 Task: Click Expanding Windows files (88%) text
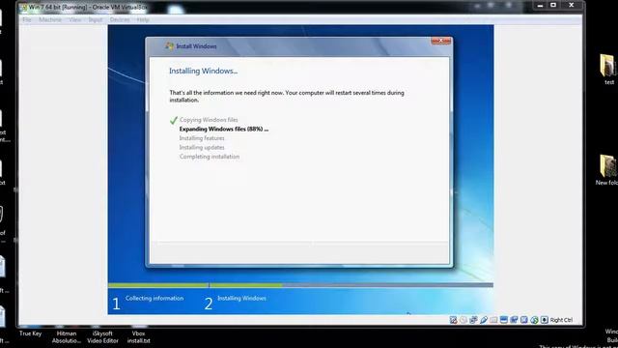tap(224, 129)
